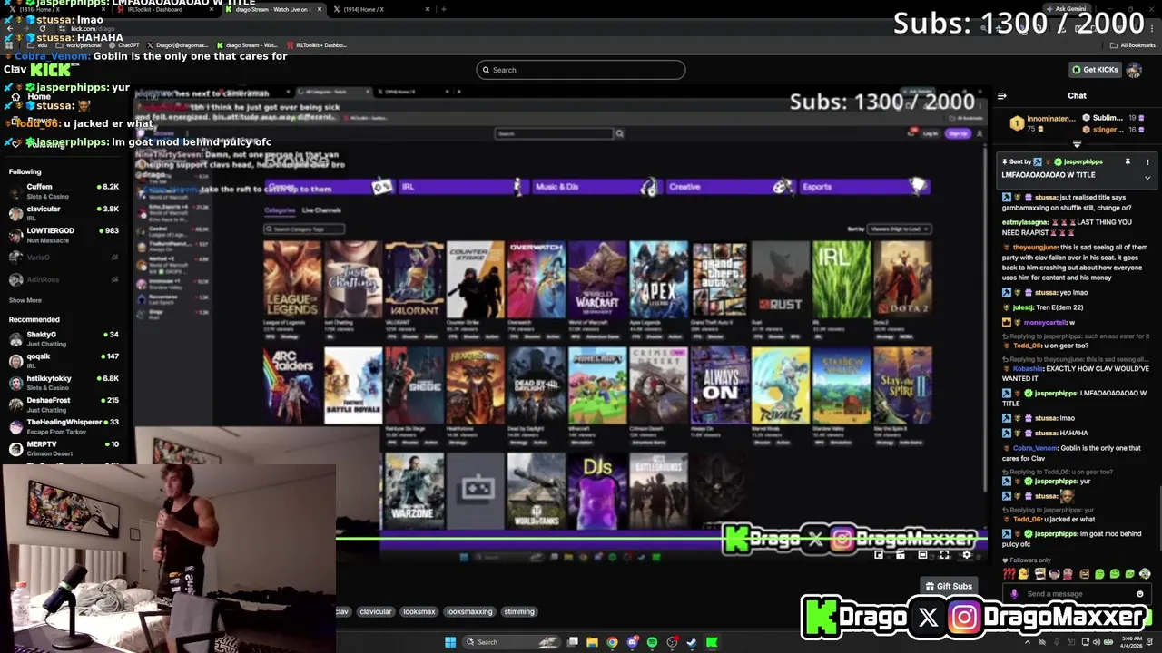Screen dimensions: 1162x653
Task: Click the Followers only chat notice
Action: (1026, 560)
